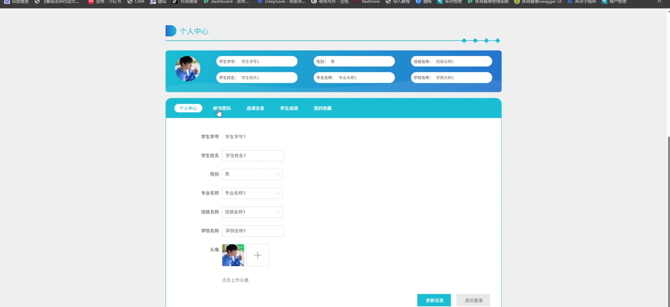The width and height of the screenshot is (670, 307).
Task: Expand the 专业名称 dropdown in the form
Action: (x=252, y=193)
